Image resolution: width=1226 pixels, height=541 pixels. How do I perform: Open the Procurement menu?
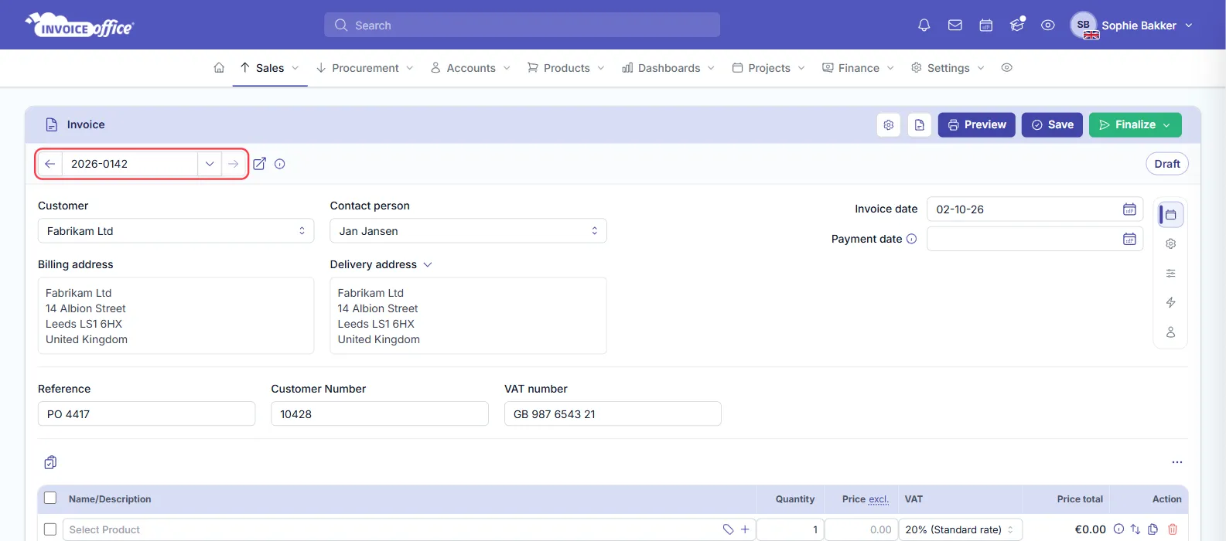(x=365, y=68)
